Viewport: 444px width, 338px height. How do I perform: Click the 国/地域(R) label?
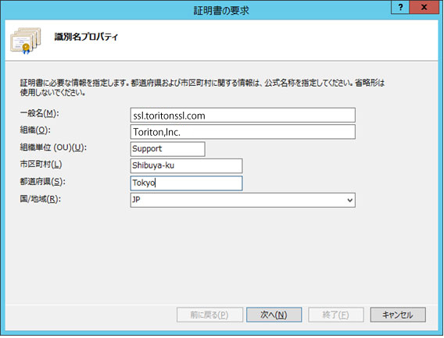coord(40,199)
